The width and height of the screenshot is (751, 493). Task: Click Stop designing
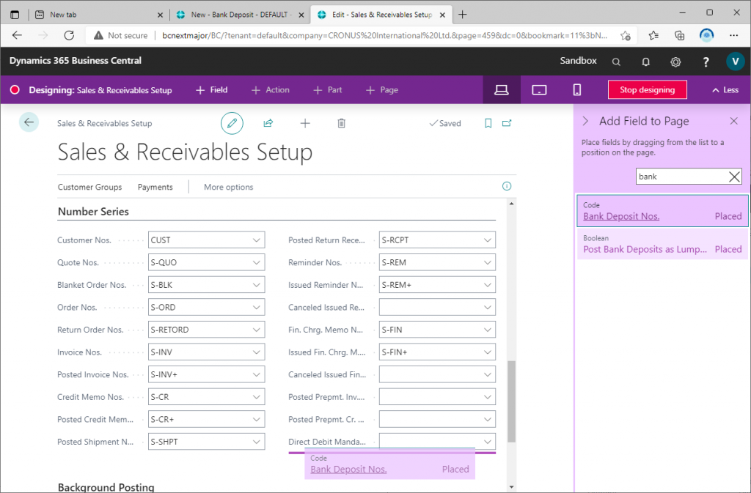pyautogui.click(x=647, y=90)
